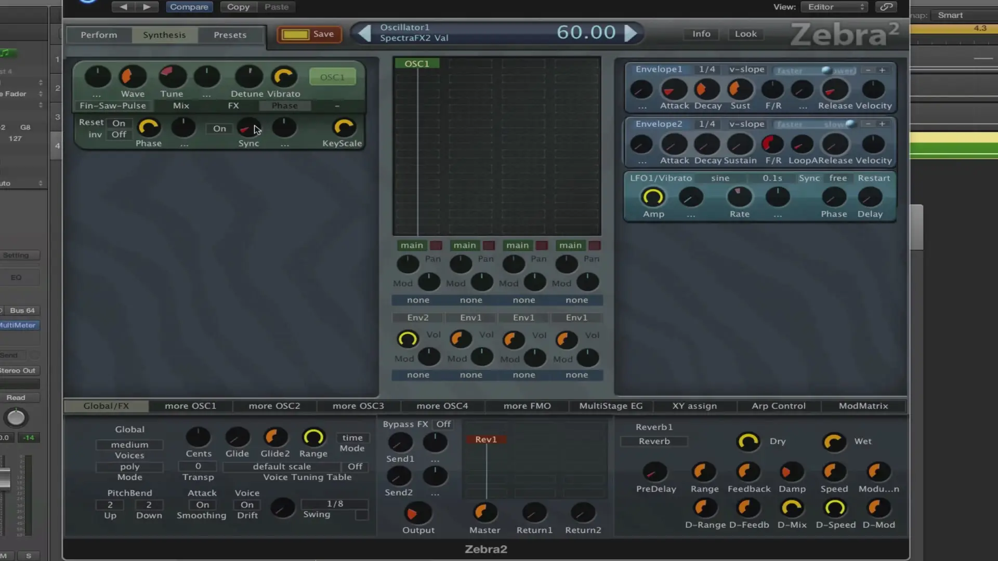Click the Reverb PreDelay knob

point(655,472)
